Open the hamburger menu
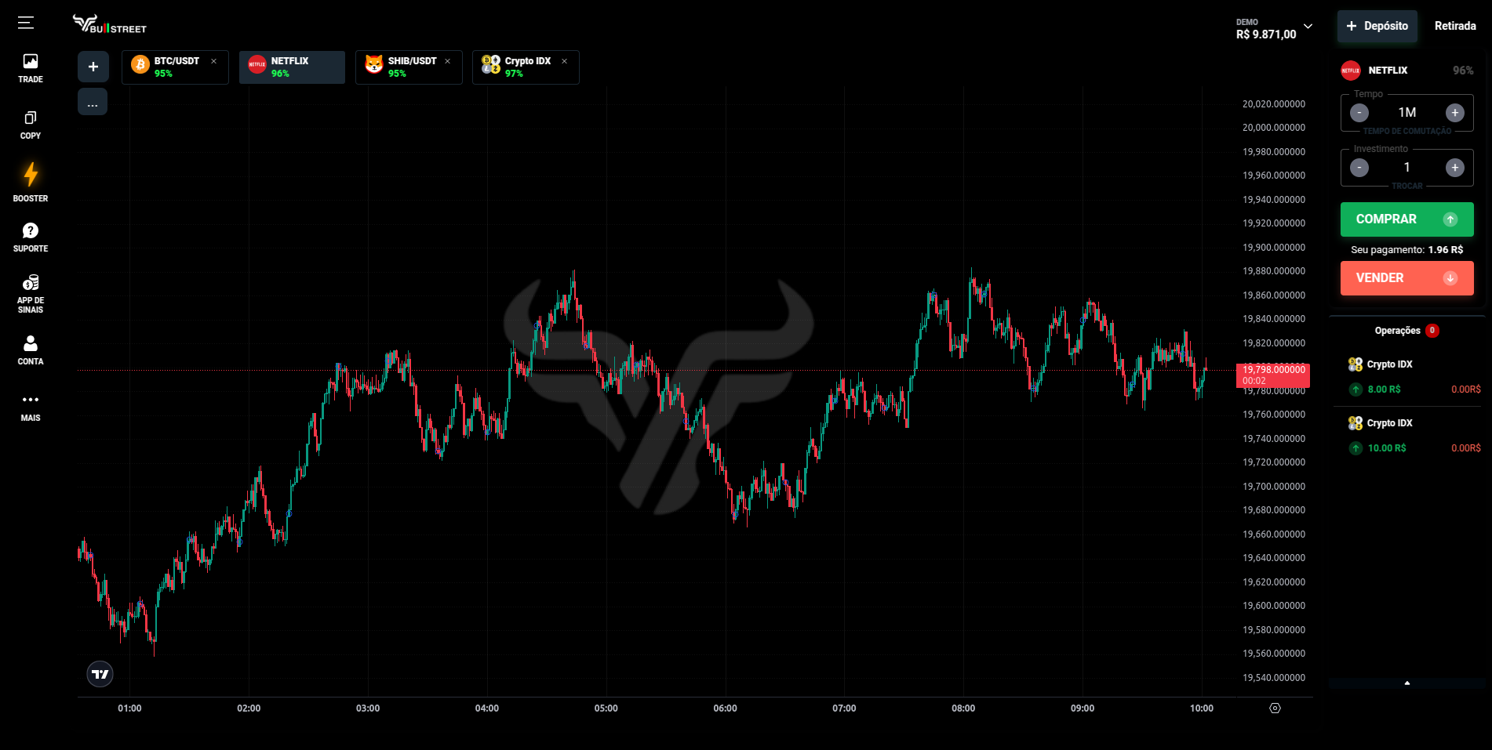The image size is (1492, 750). [x=26, y=23]
